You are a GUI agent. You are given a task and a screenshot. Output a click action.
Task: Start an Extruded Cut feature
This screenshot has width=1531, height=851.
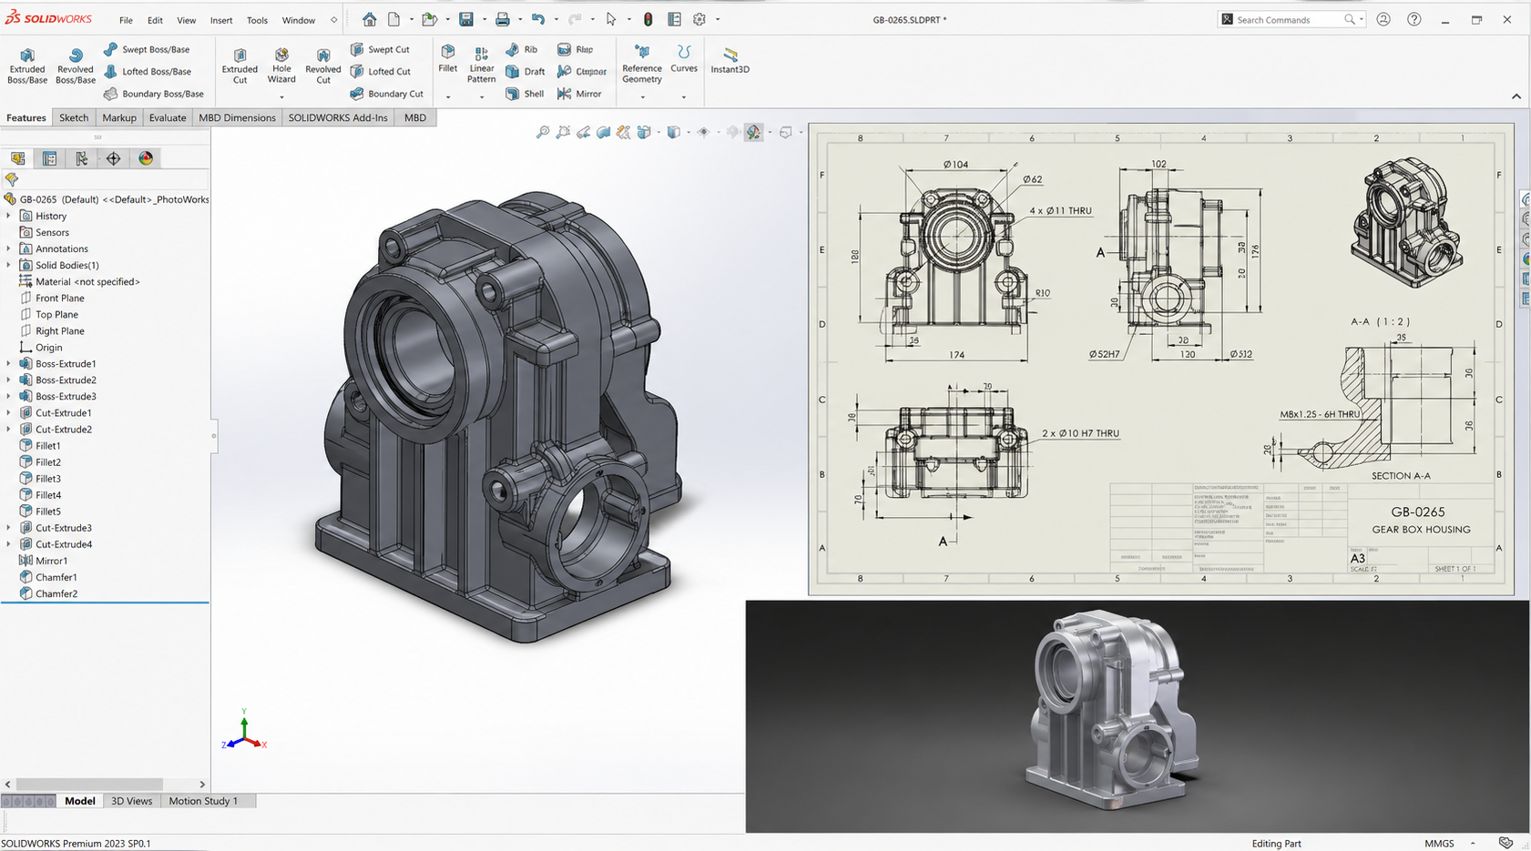pos(240,66)
